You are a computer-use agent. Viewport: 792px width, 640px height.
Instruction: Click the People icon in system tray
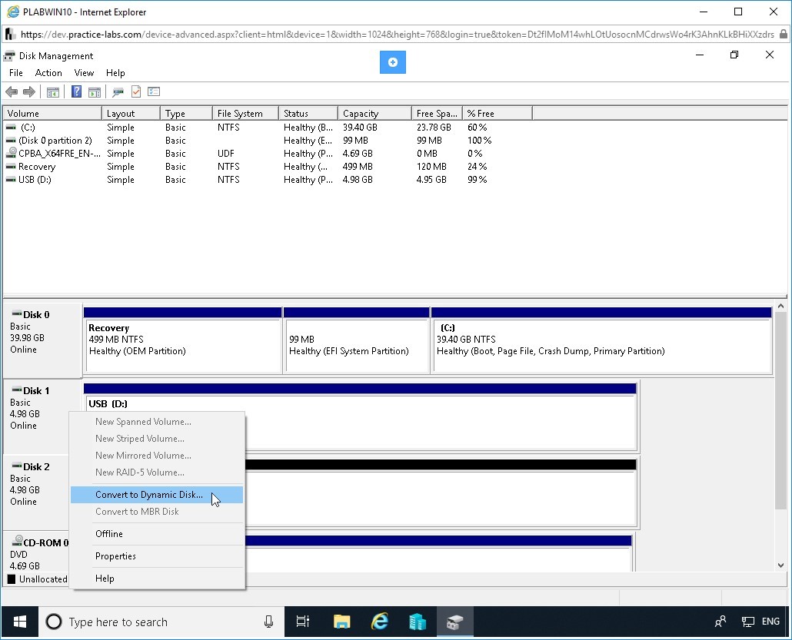point(720,622)
